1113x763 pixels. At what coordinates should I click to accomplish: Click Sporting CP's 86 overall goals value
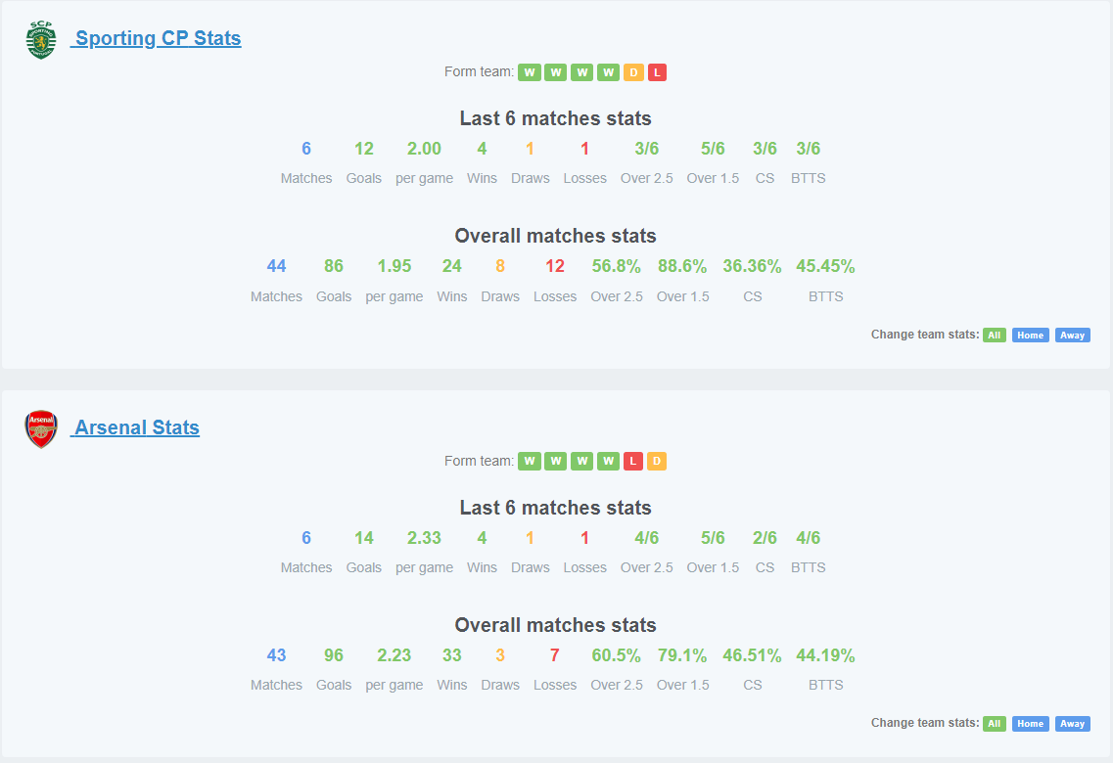point(334,266)
